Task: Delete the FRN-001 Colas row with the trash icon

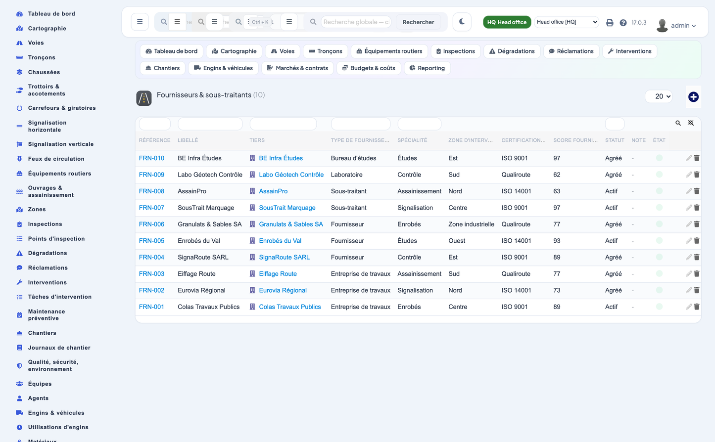Action: point(697,307)
